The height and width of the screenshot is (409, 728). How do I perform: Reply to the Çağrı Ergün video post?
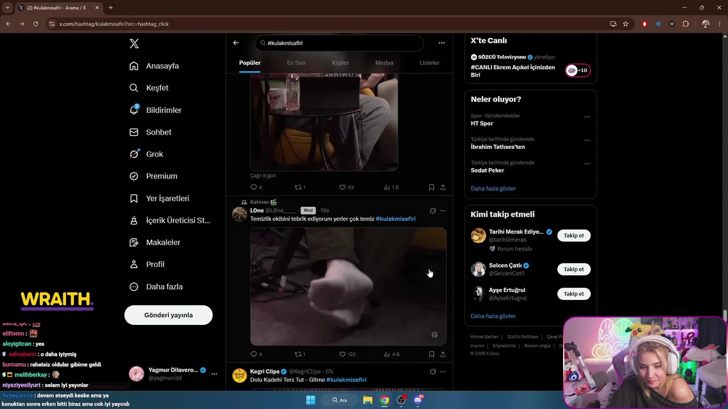point(256,187)
